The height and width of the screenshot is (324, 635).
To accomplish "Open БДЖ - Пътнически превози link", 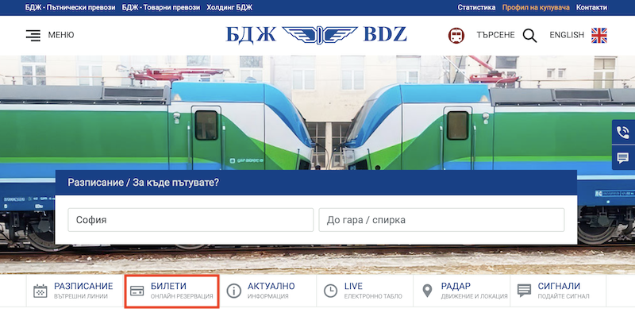I will pos(70,7).
